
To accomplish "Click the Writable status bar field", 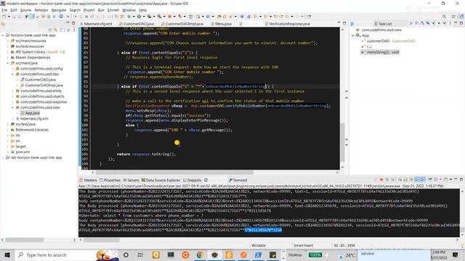I will [259, 245].
